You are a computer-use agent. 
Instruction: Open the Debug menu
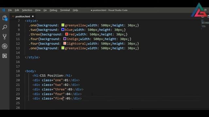click(x=53, y=10)
